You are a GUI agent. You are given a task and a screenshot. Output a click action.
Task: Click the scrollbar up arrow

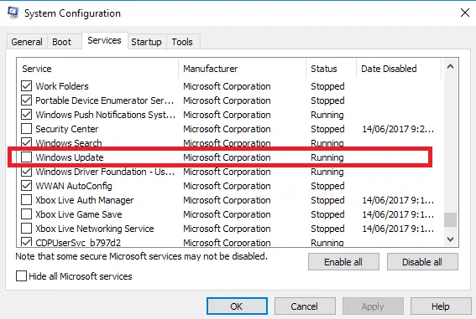pos(451,66)
